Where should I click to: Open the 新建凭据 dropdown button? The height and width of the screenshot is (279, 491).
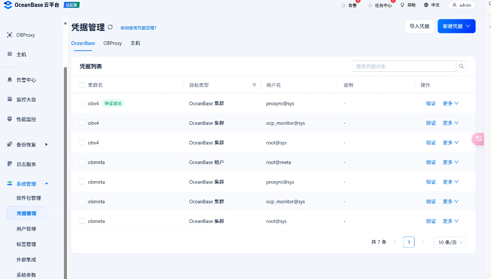(456, 26)
